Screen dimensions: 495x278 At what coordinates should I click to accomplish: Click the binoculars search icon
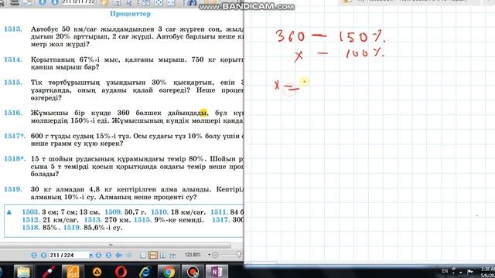click(x=192, y=3)
